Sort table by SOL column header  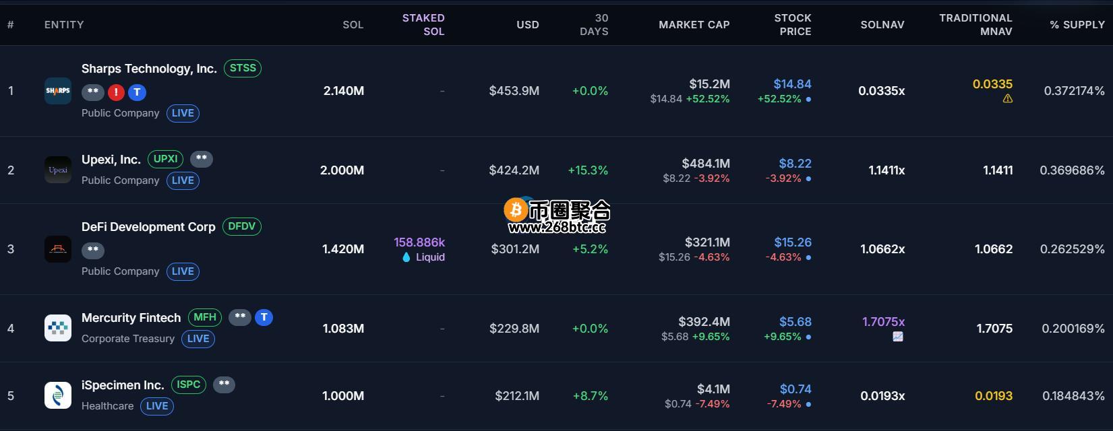click(x=353, y=25)
